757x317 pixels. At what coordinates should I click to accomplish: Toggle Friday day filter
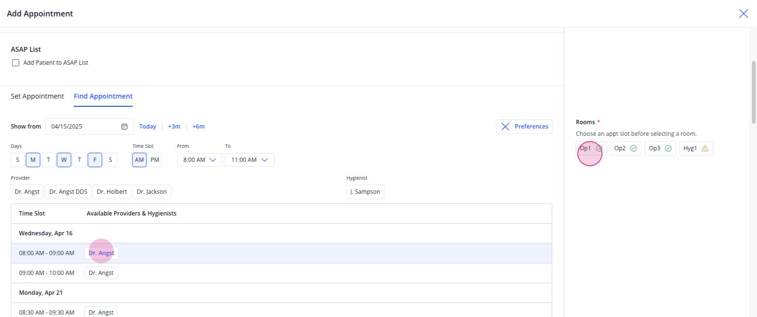(95, 160)
